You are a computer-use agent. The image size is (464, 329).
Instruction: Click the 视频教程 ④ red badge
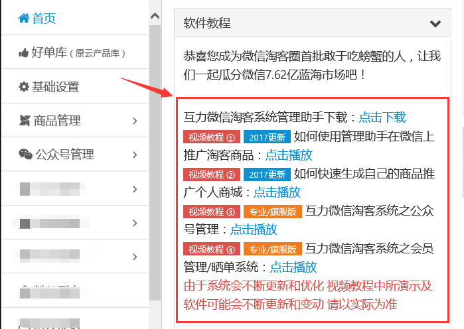pyautogui.click(x=212, y=249)
